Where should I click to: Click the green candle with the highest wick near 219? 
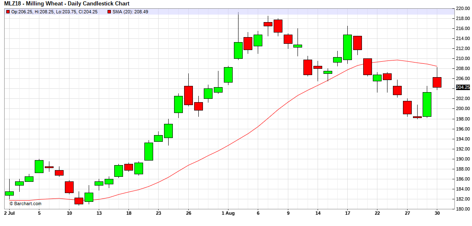(238, 50)
